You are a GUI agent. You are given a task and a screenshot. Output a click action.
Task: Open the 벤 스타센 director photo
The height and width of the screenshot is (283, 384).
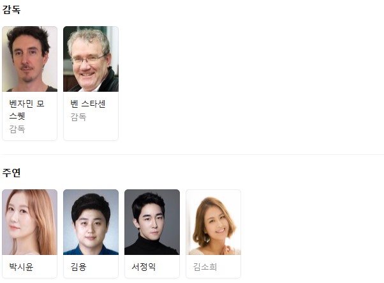(x=91, y=59)
